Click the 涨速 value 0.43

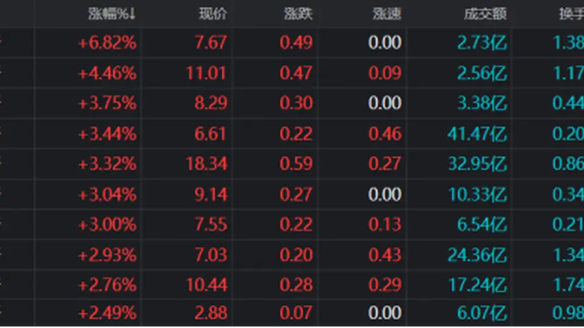tap(384, 255)
